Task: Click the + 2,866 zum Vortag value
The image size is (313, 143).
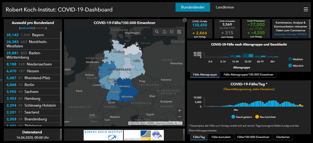Action: (200, 33)
